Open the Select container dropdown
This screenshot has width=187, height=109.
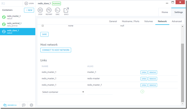(63, 92)
